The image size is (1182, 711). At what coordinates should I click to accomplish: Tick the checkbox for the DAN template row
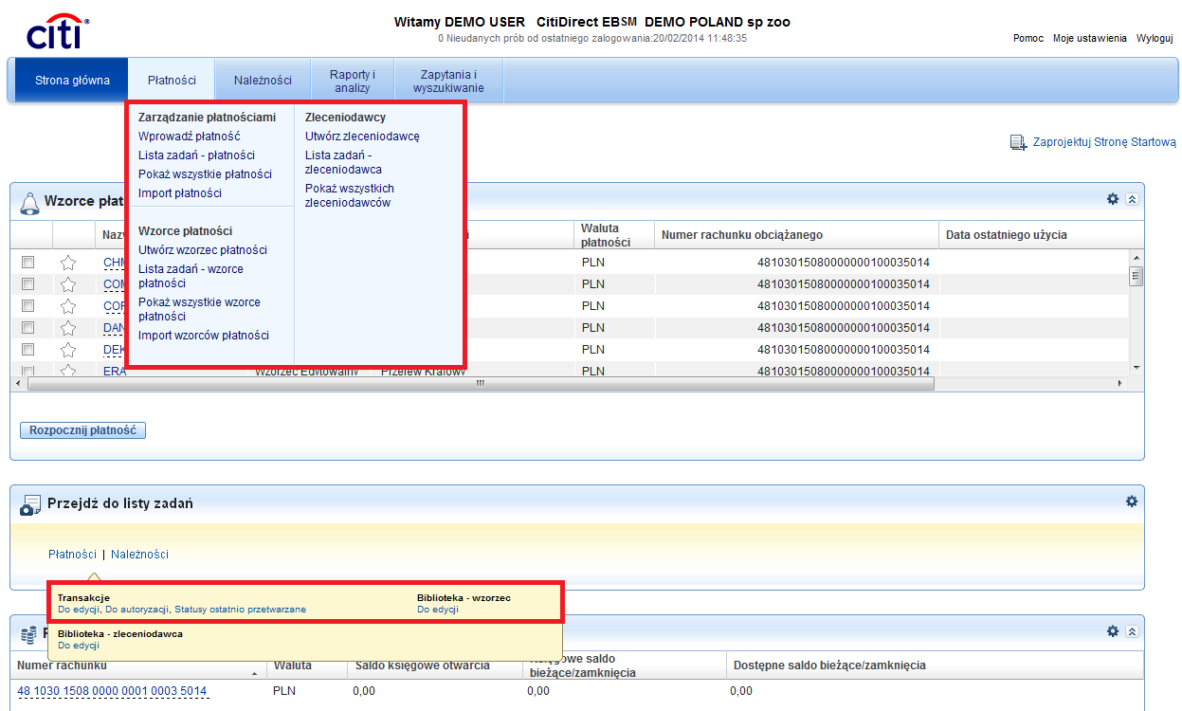(x=27, y=327)
